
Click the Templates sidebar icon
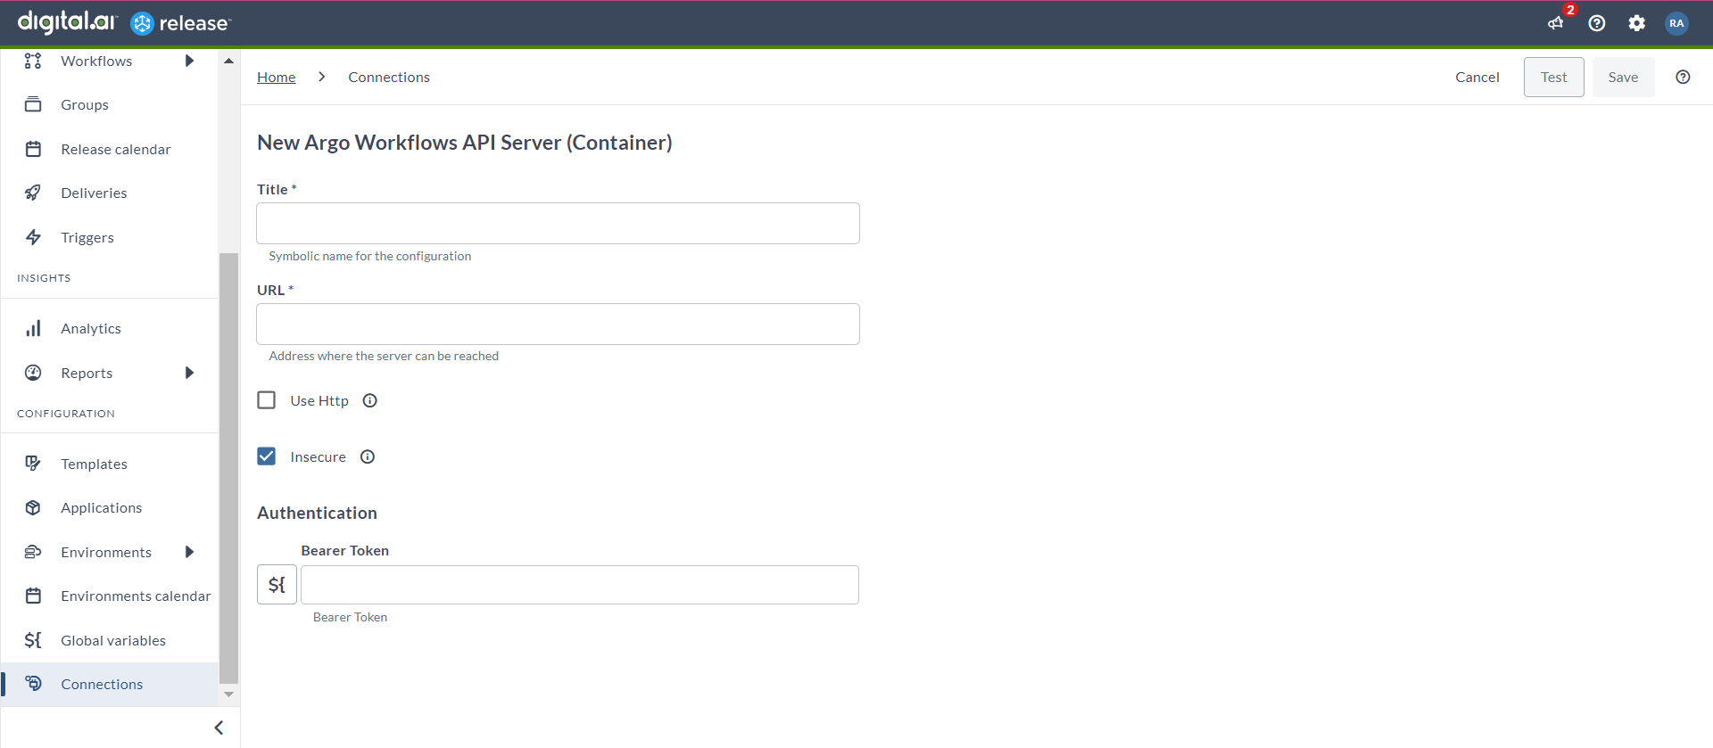click(33, 464)
